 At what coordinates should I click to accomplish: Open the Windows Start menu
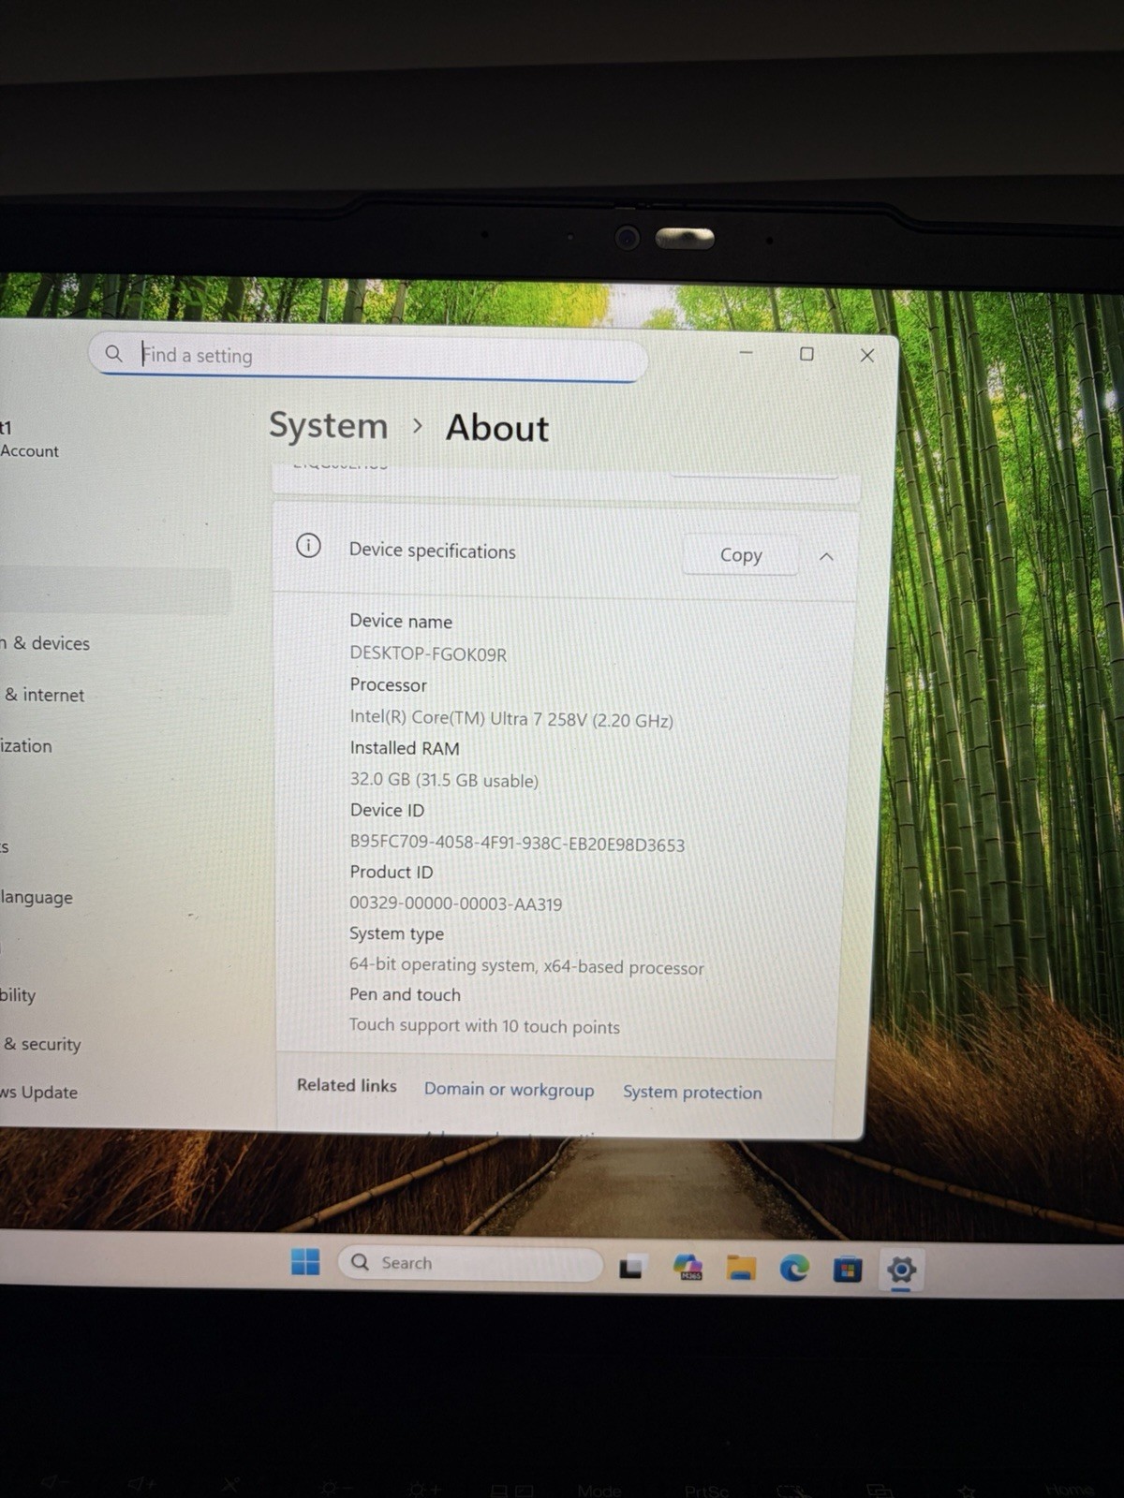pos(305,1261)
